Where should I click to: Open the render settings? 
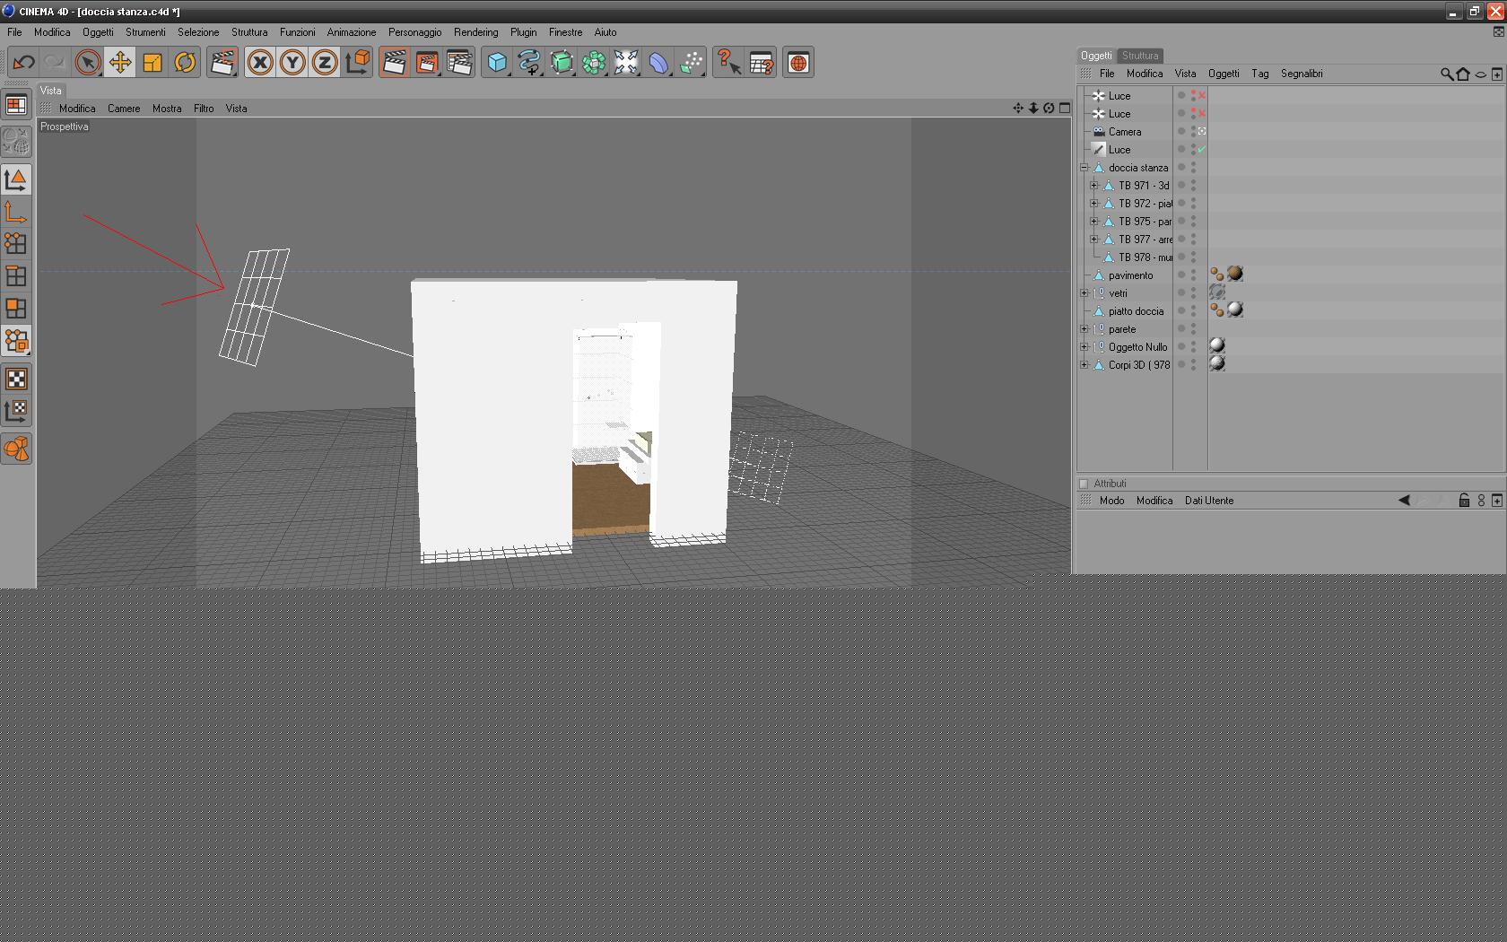click(x=459, y=63)
